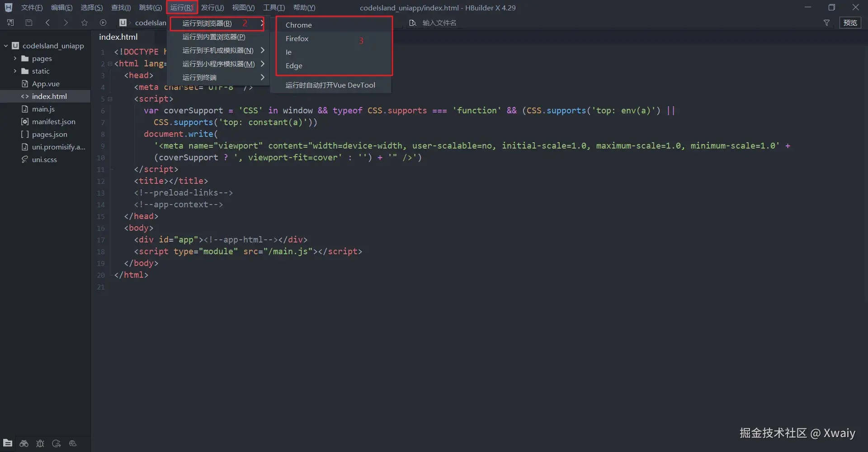Click the save file toolbar icon

coord(29,23)
